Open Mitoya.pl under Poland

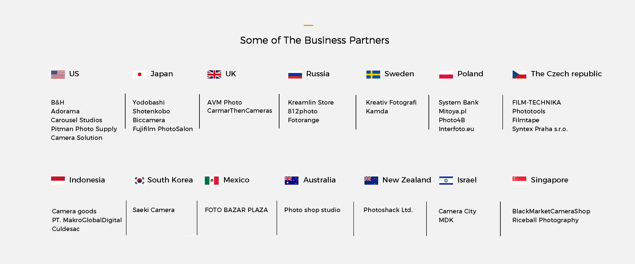point(452,111)
